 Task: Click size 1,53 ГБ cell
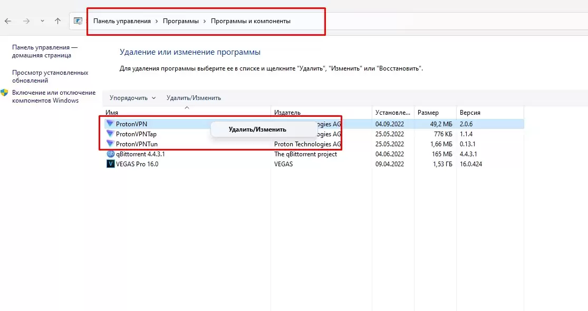[x=442, y=164]
